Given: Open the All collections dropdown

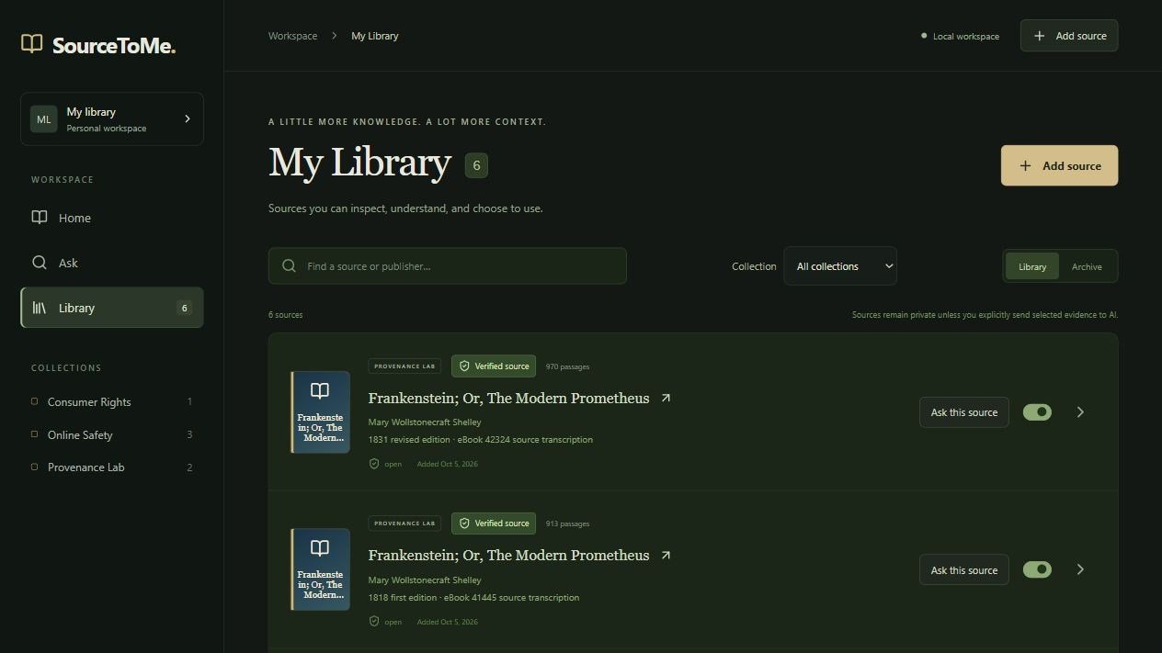Looking at the screenshot, I should [840, 266].
